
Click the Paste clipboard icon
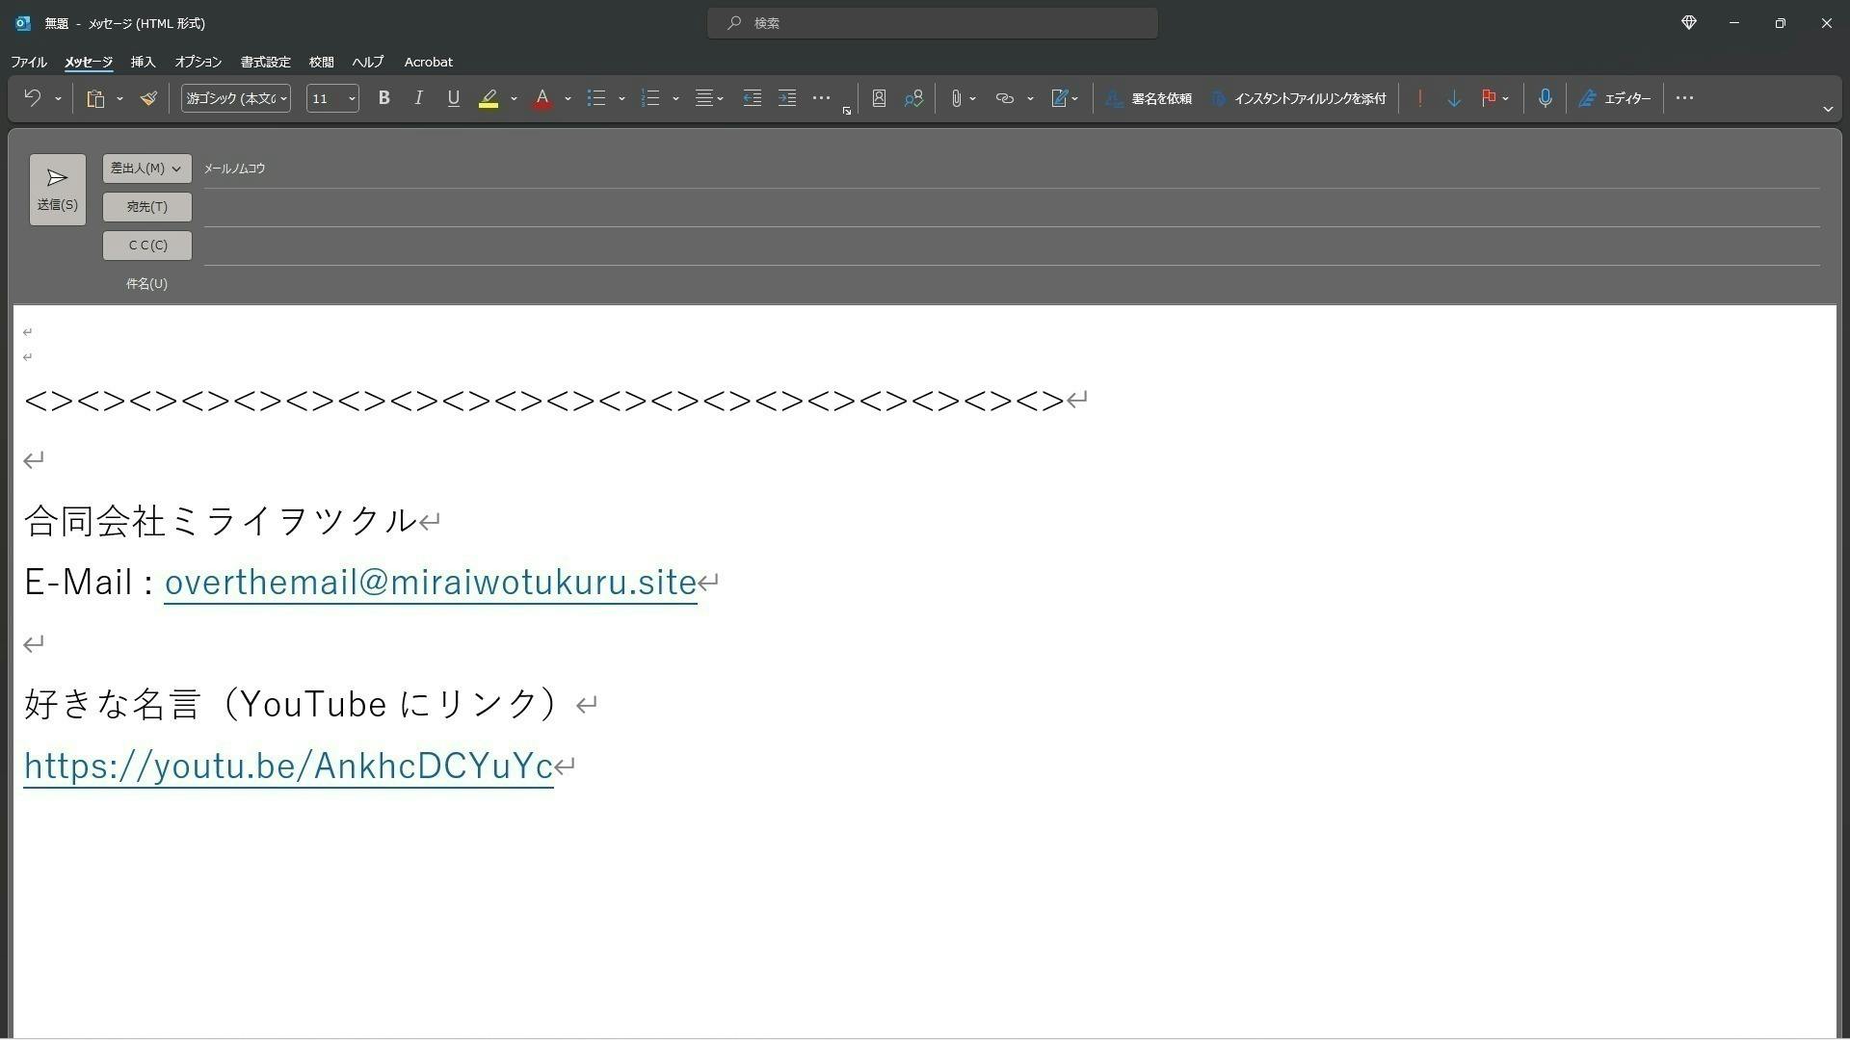95,98
